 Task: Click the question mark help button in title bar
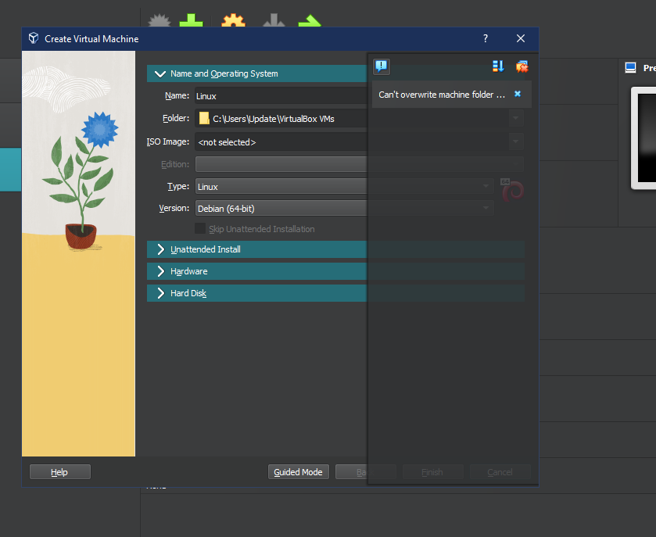point(486,38)
